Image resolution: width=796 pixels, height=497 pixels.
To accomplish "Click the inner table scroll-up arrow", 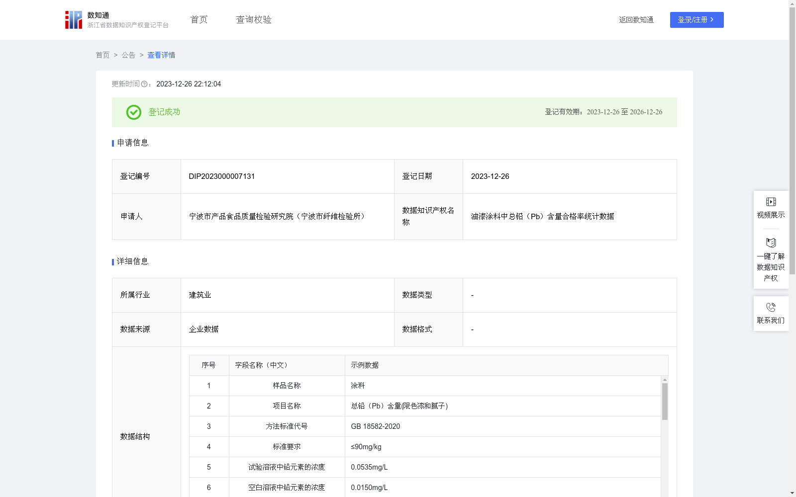I will click(665, 380).
